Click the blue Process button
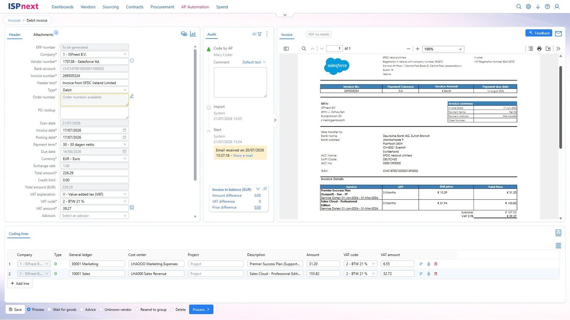This screenshot has width=570, height=320. [x=201, y=309]
